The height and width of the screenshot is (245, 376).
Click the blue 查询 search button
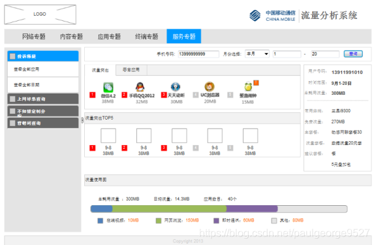(x=353, y=54)
